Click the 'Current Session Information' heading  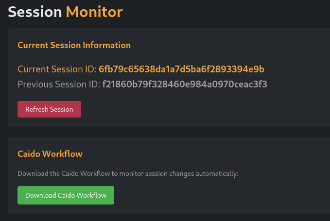click(74, 45)
